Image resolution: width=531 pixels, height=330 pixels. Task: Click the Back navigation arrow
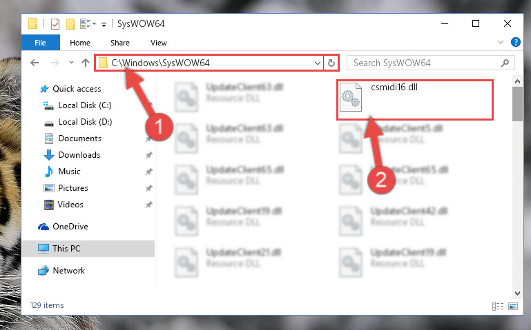pos(35,63)
